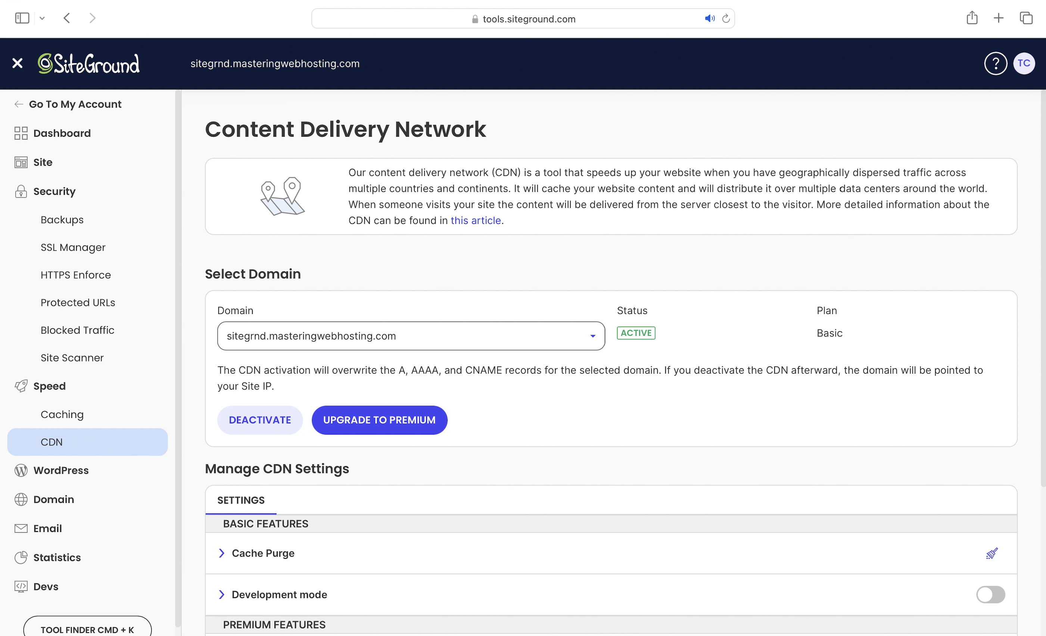The height and width of the screenshot is (636, 1046).
Task: Open the help question mark icon
Action: pyautogui.click(x=995, y=63)
